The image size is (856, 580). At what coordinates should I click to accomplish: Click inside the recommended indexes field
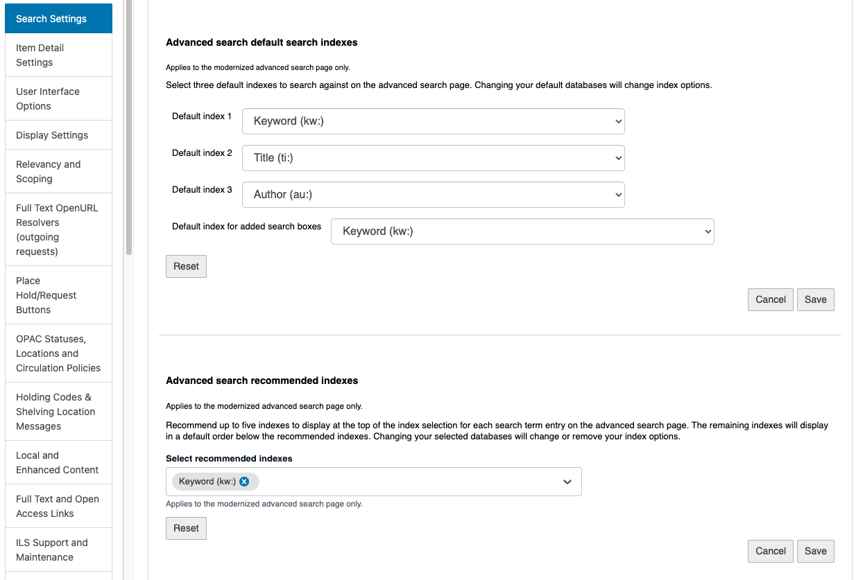[402, 482]
